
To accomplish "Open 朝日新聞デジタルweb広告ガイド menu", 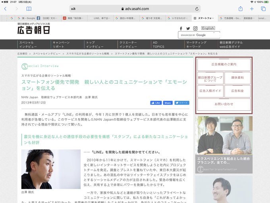I will pyautogui.click(x=231, y=45).
